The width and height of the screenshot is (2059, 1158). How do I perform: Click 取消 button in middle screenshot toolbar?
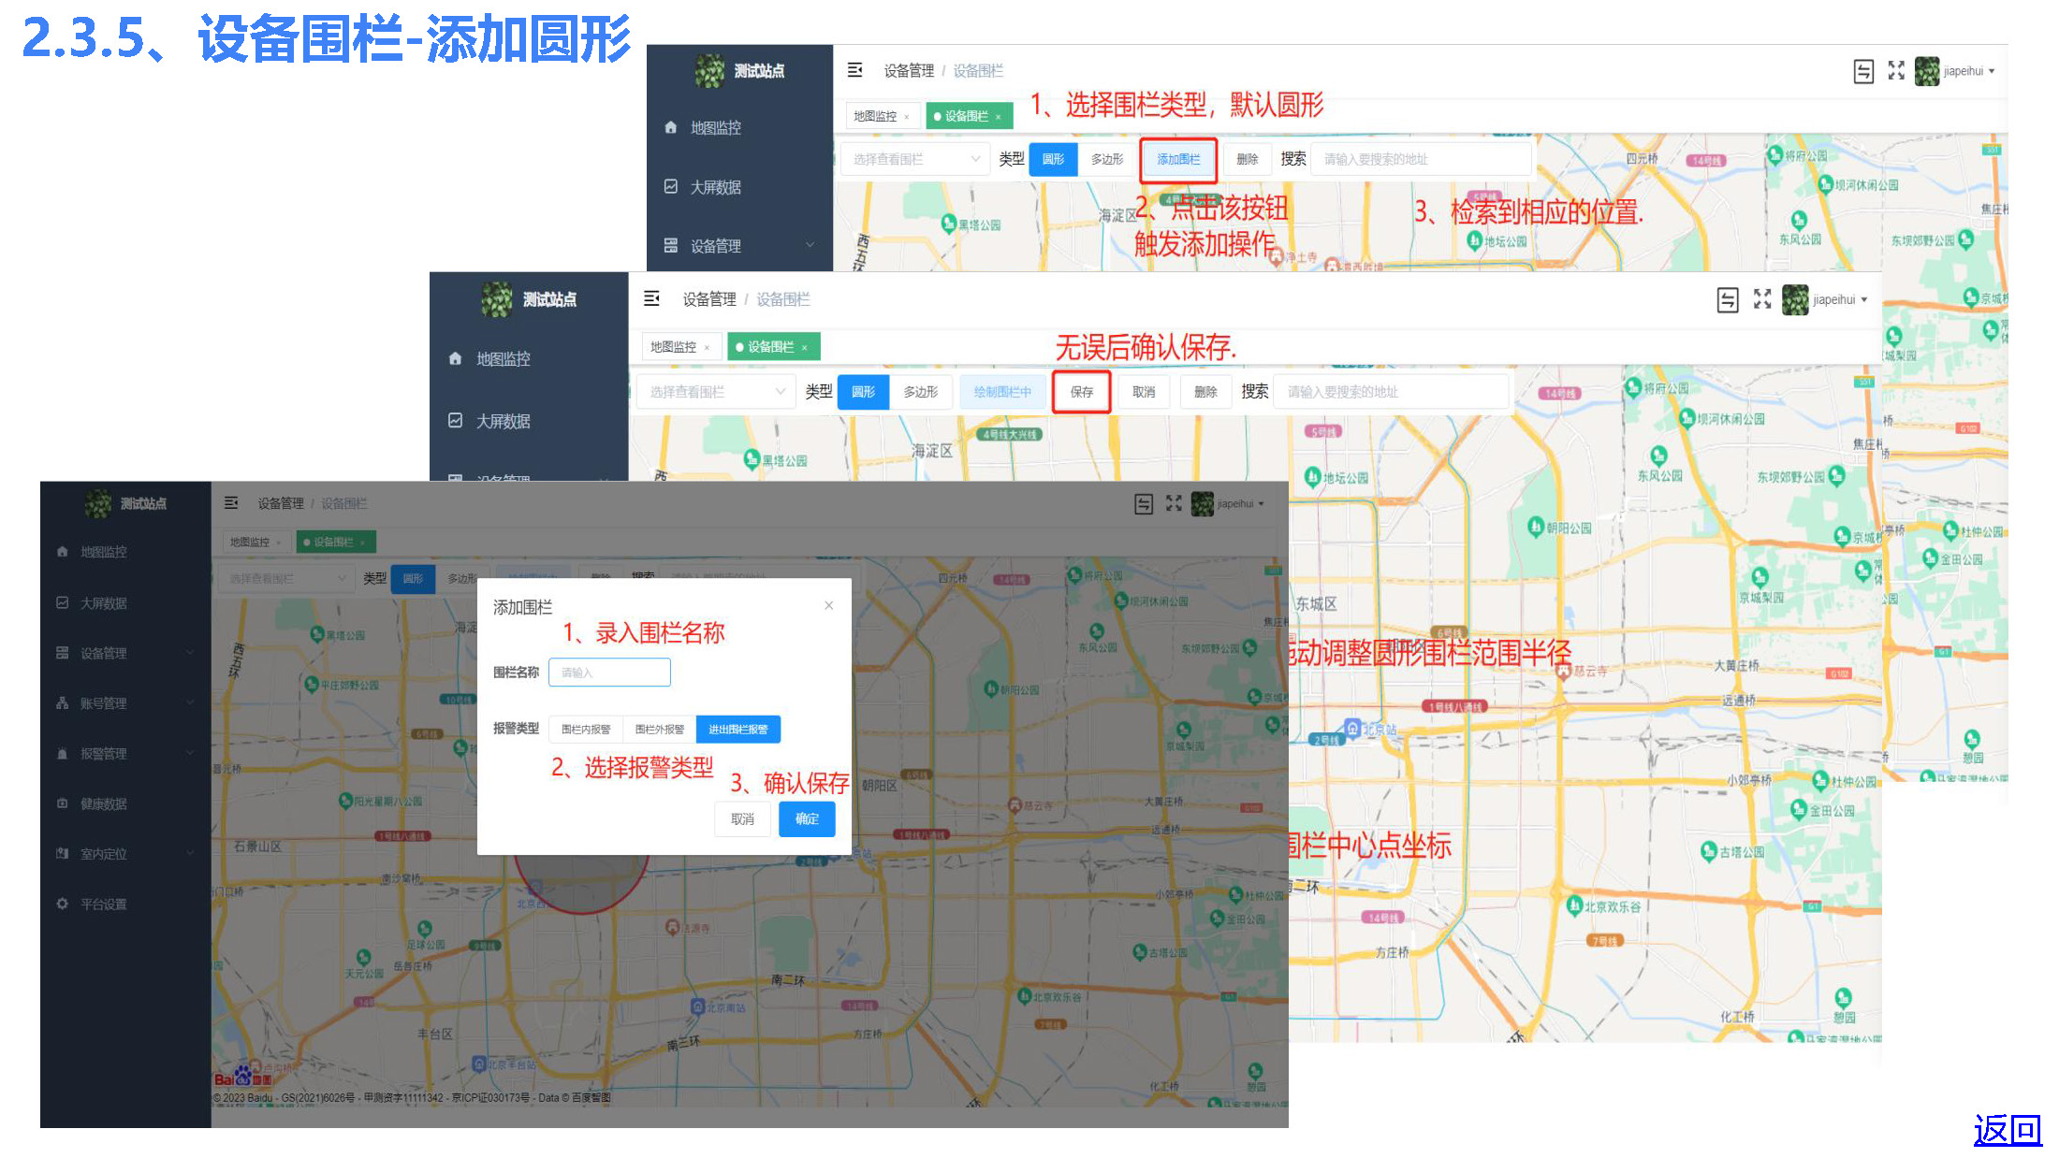tap(1144, 392)
